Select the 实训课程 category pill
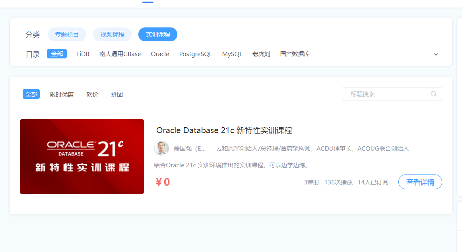Screen dimensions: 462x252 (x=157, y=34)
